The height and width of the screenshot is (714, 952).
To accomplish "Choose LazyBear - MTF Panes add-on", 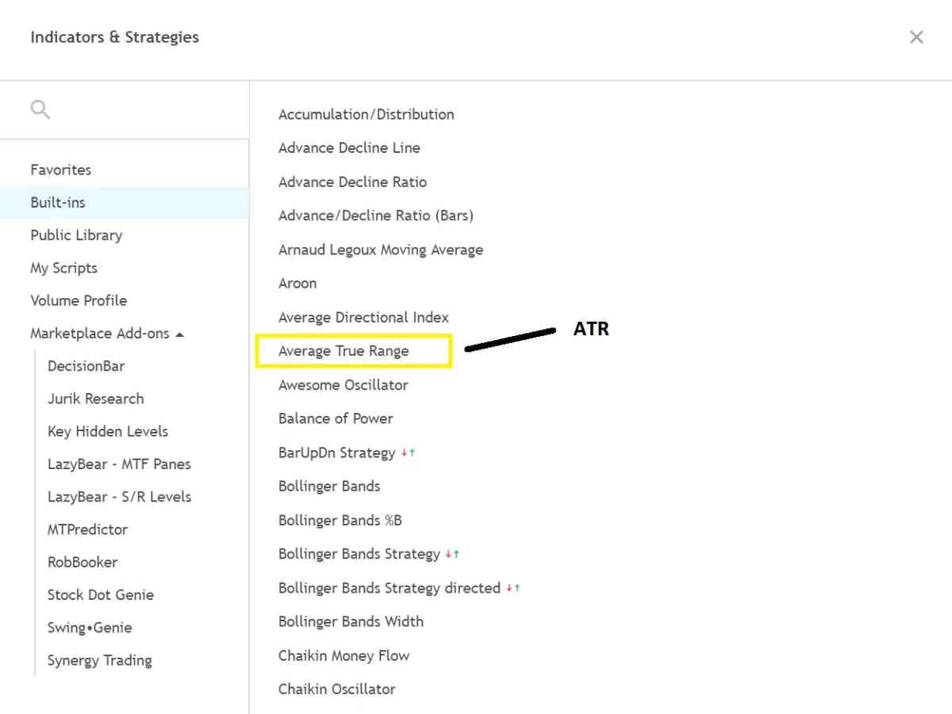I will 119,464.
